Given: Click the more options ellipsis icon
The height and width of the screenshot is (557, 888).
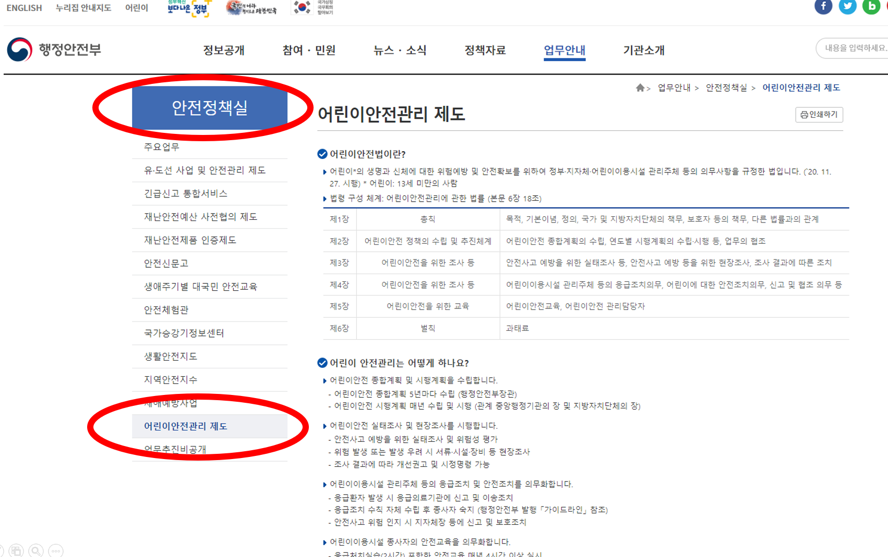Looking at the screenshot, I should (x=56, y=550).
